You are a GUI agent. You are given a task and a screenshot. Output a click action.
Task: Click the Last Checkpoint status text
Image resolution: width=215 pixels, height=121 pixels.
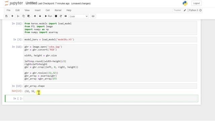click(54, 3)
